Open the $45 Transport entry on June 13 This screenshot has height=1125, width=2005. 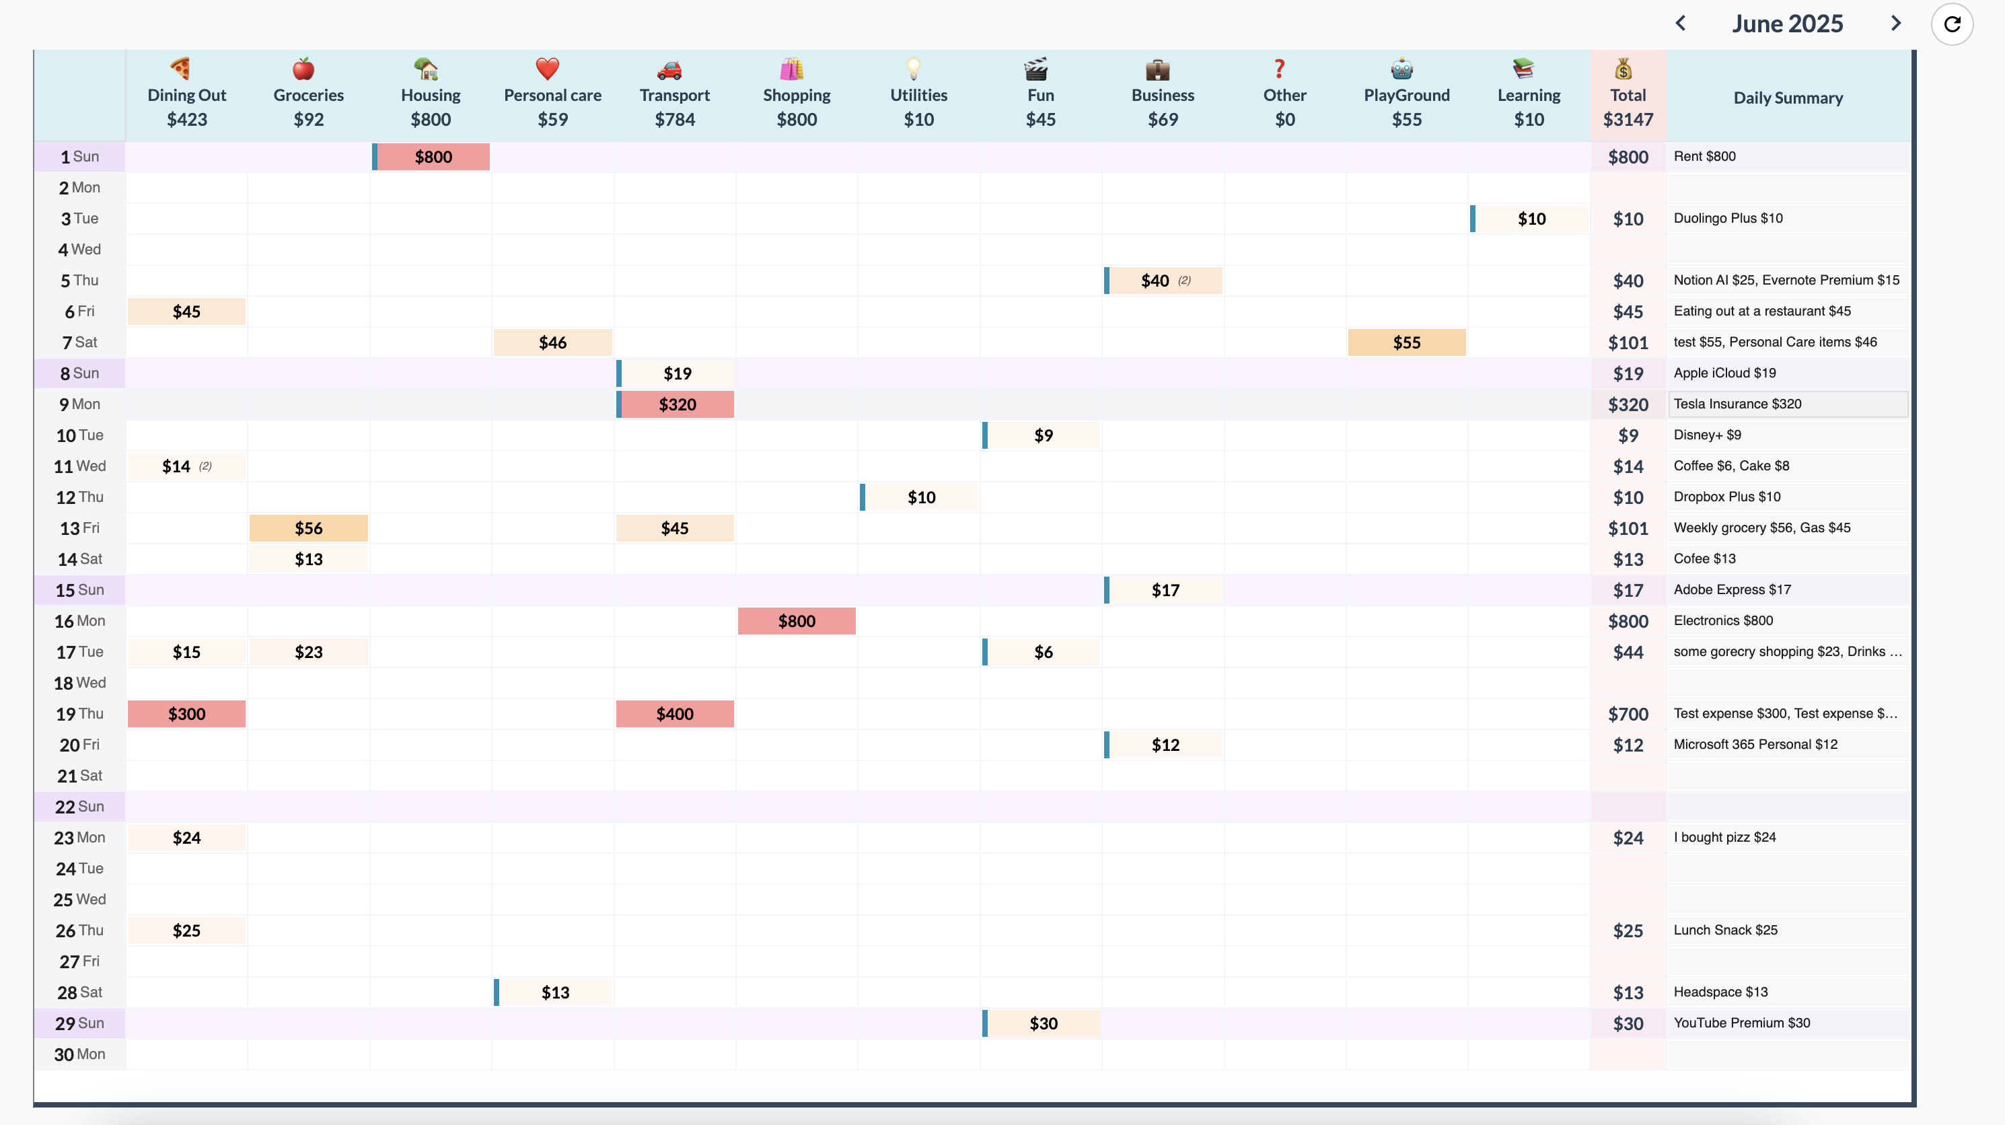[675, 528]
